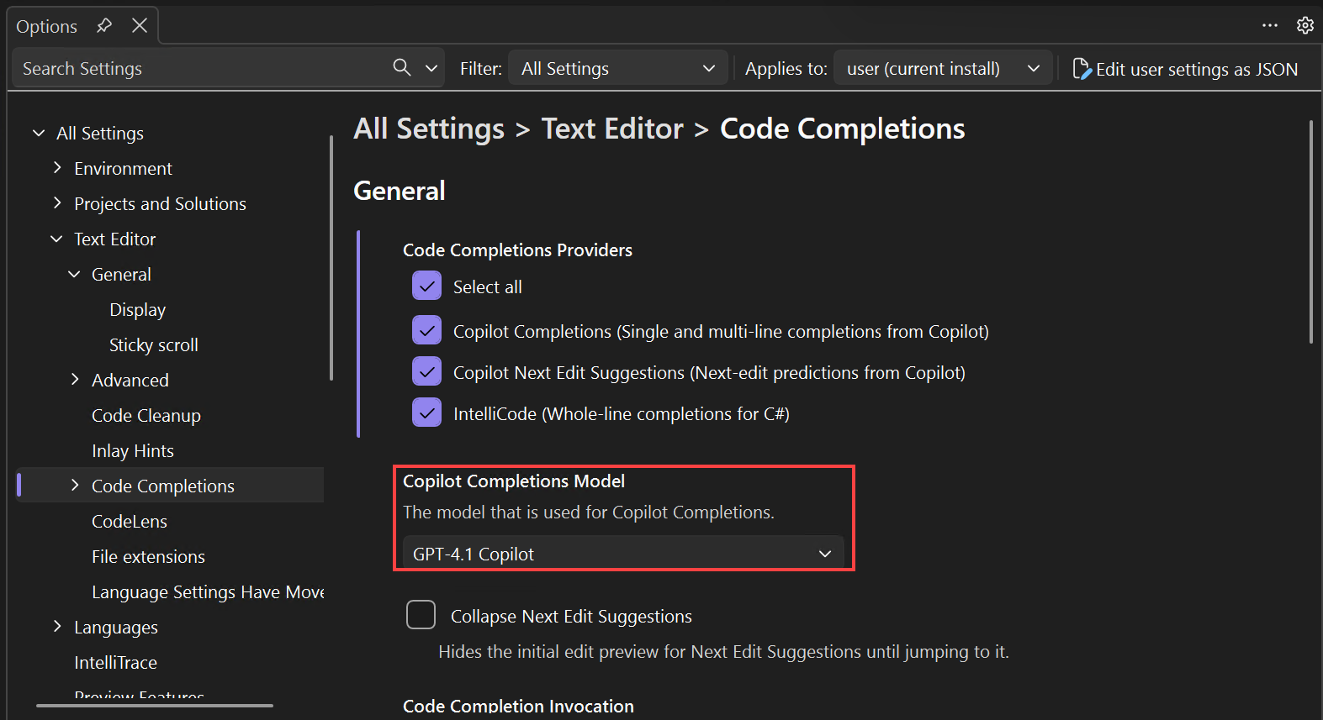The height and width of the screenshot is (720, 1323).
Task: Select Sticky scroll settings
Action: pyautogui.click(x=154, y=345)
